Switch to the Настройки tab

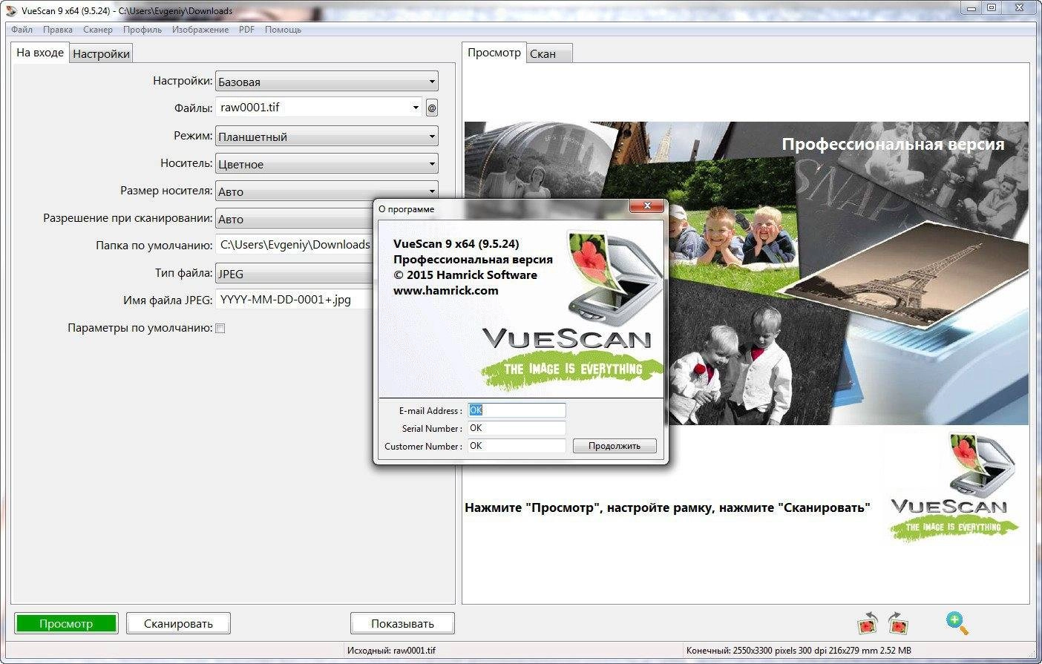102,53
